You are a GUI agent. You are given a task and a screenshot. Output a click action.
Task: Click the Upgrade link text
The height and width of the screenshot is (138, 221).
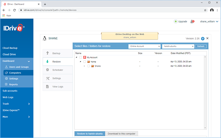pos(183,21)
